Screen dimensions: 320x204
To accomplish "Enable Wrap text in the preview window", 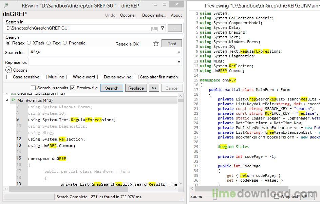I will click(x=277, y=197).
